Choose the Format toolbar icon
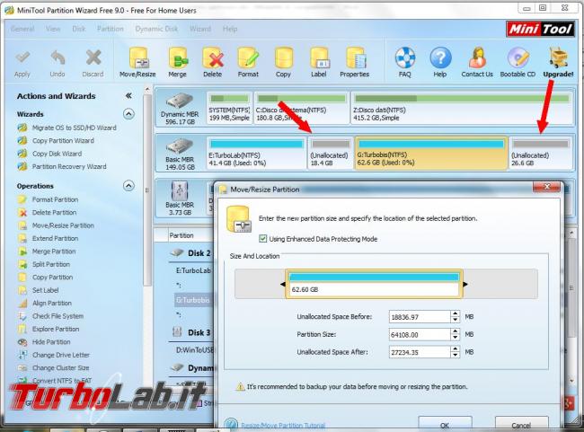 click(x=248, y=58)
